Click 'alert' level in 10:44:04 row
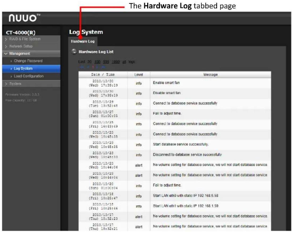The image size is (292, 232). point(139,175)
